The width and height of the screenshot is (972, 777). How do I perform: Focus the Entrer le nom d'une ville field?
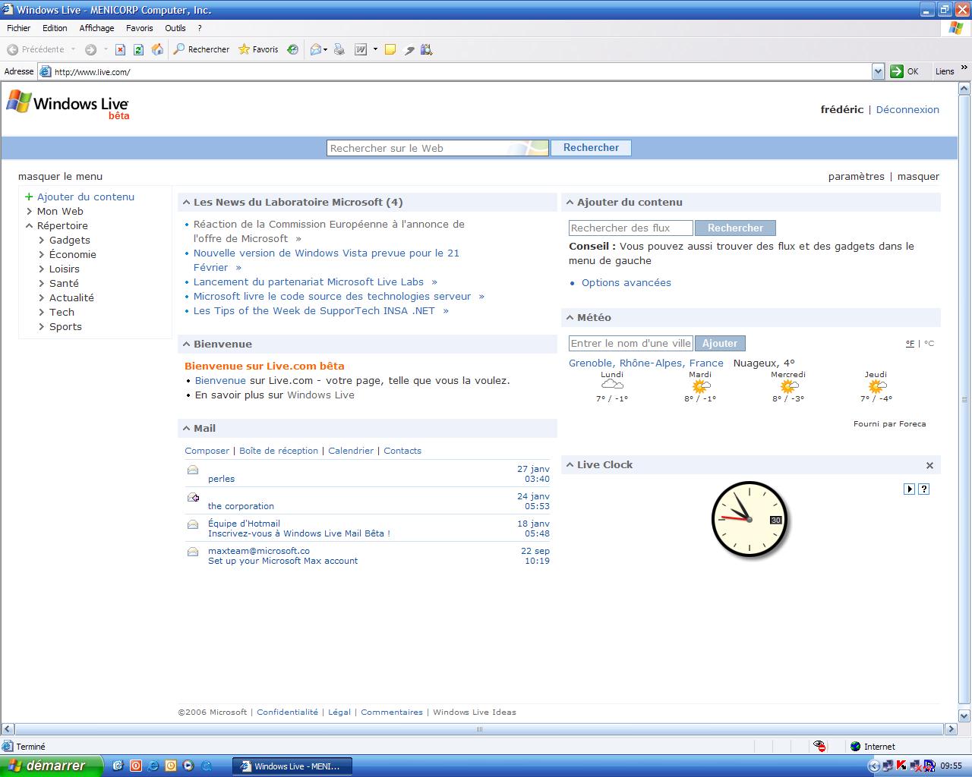point(630,344)
